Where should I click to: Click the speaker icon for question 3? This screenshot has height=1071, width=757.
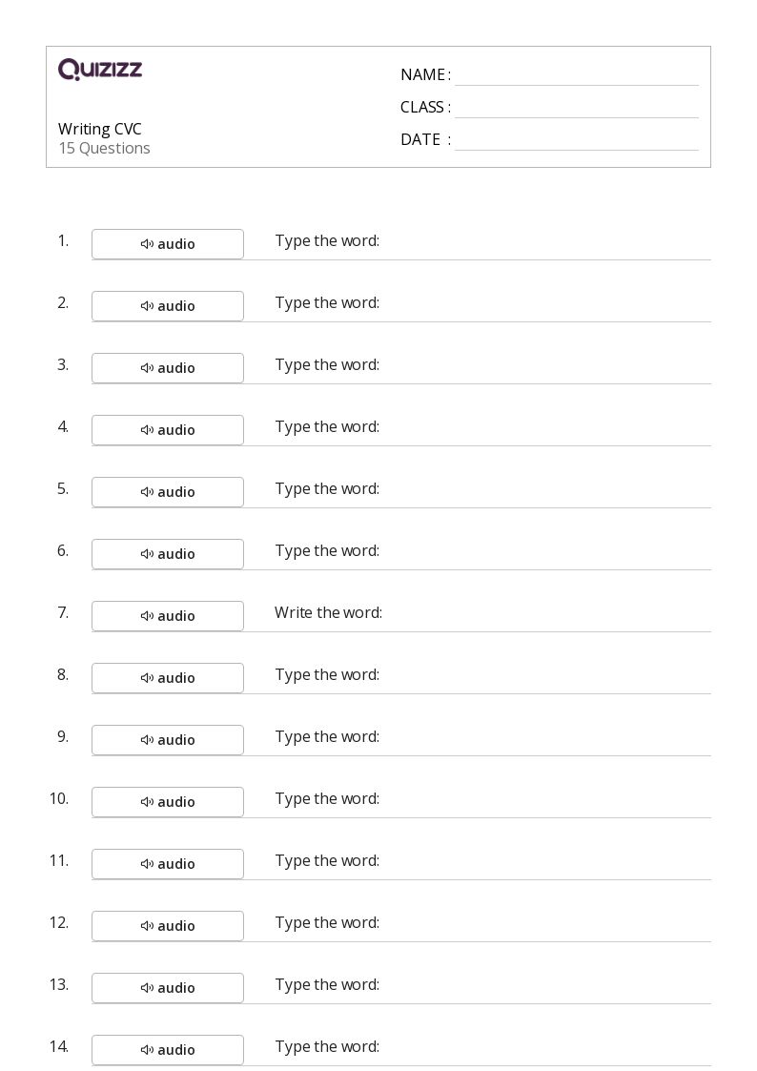click(x=147, y=368)
